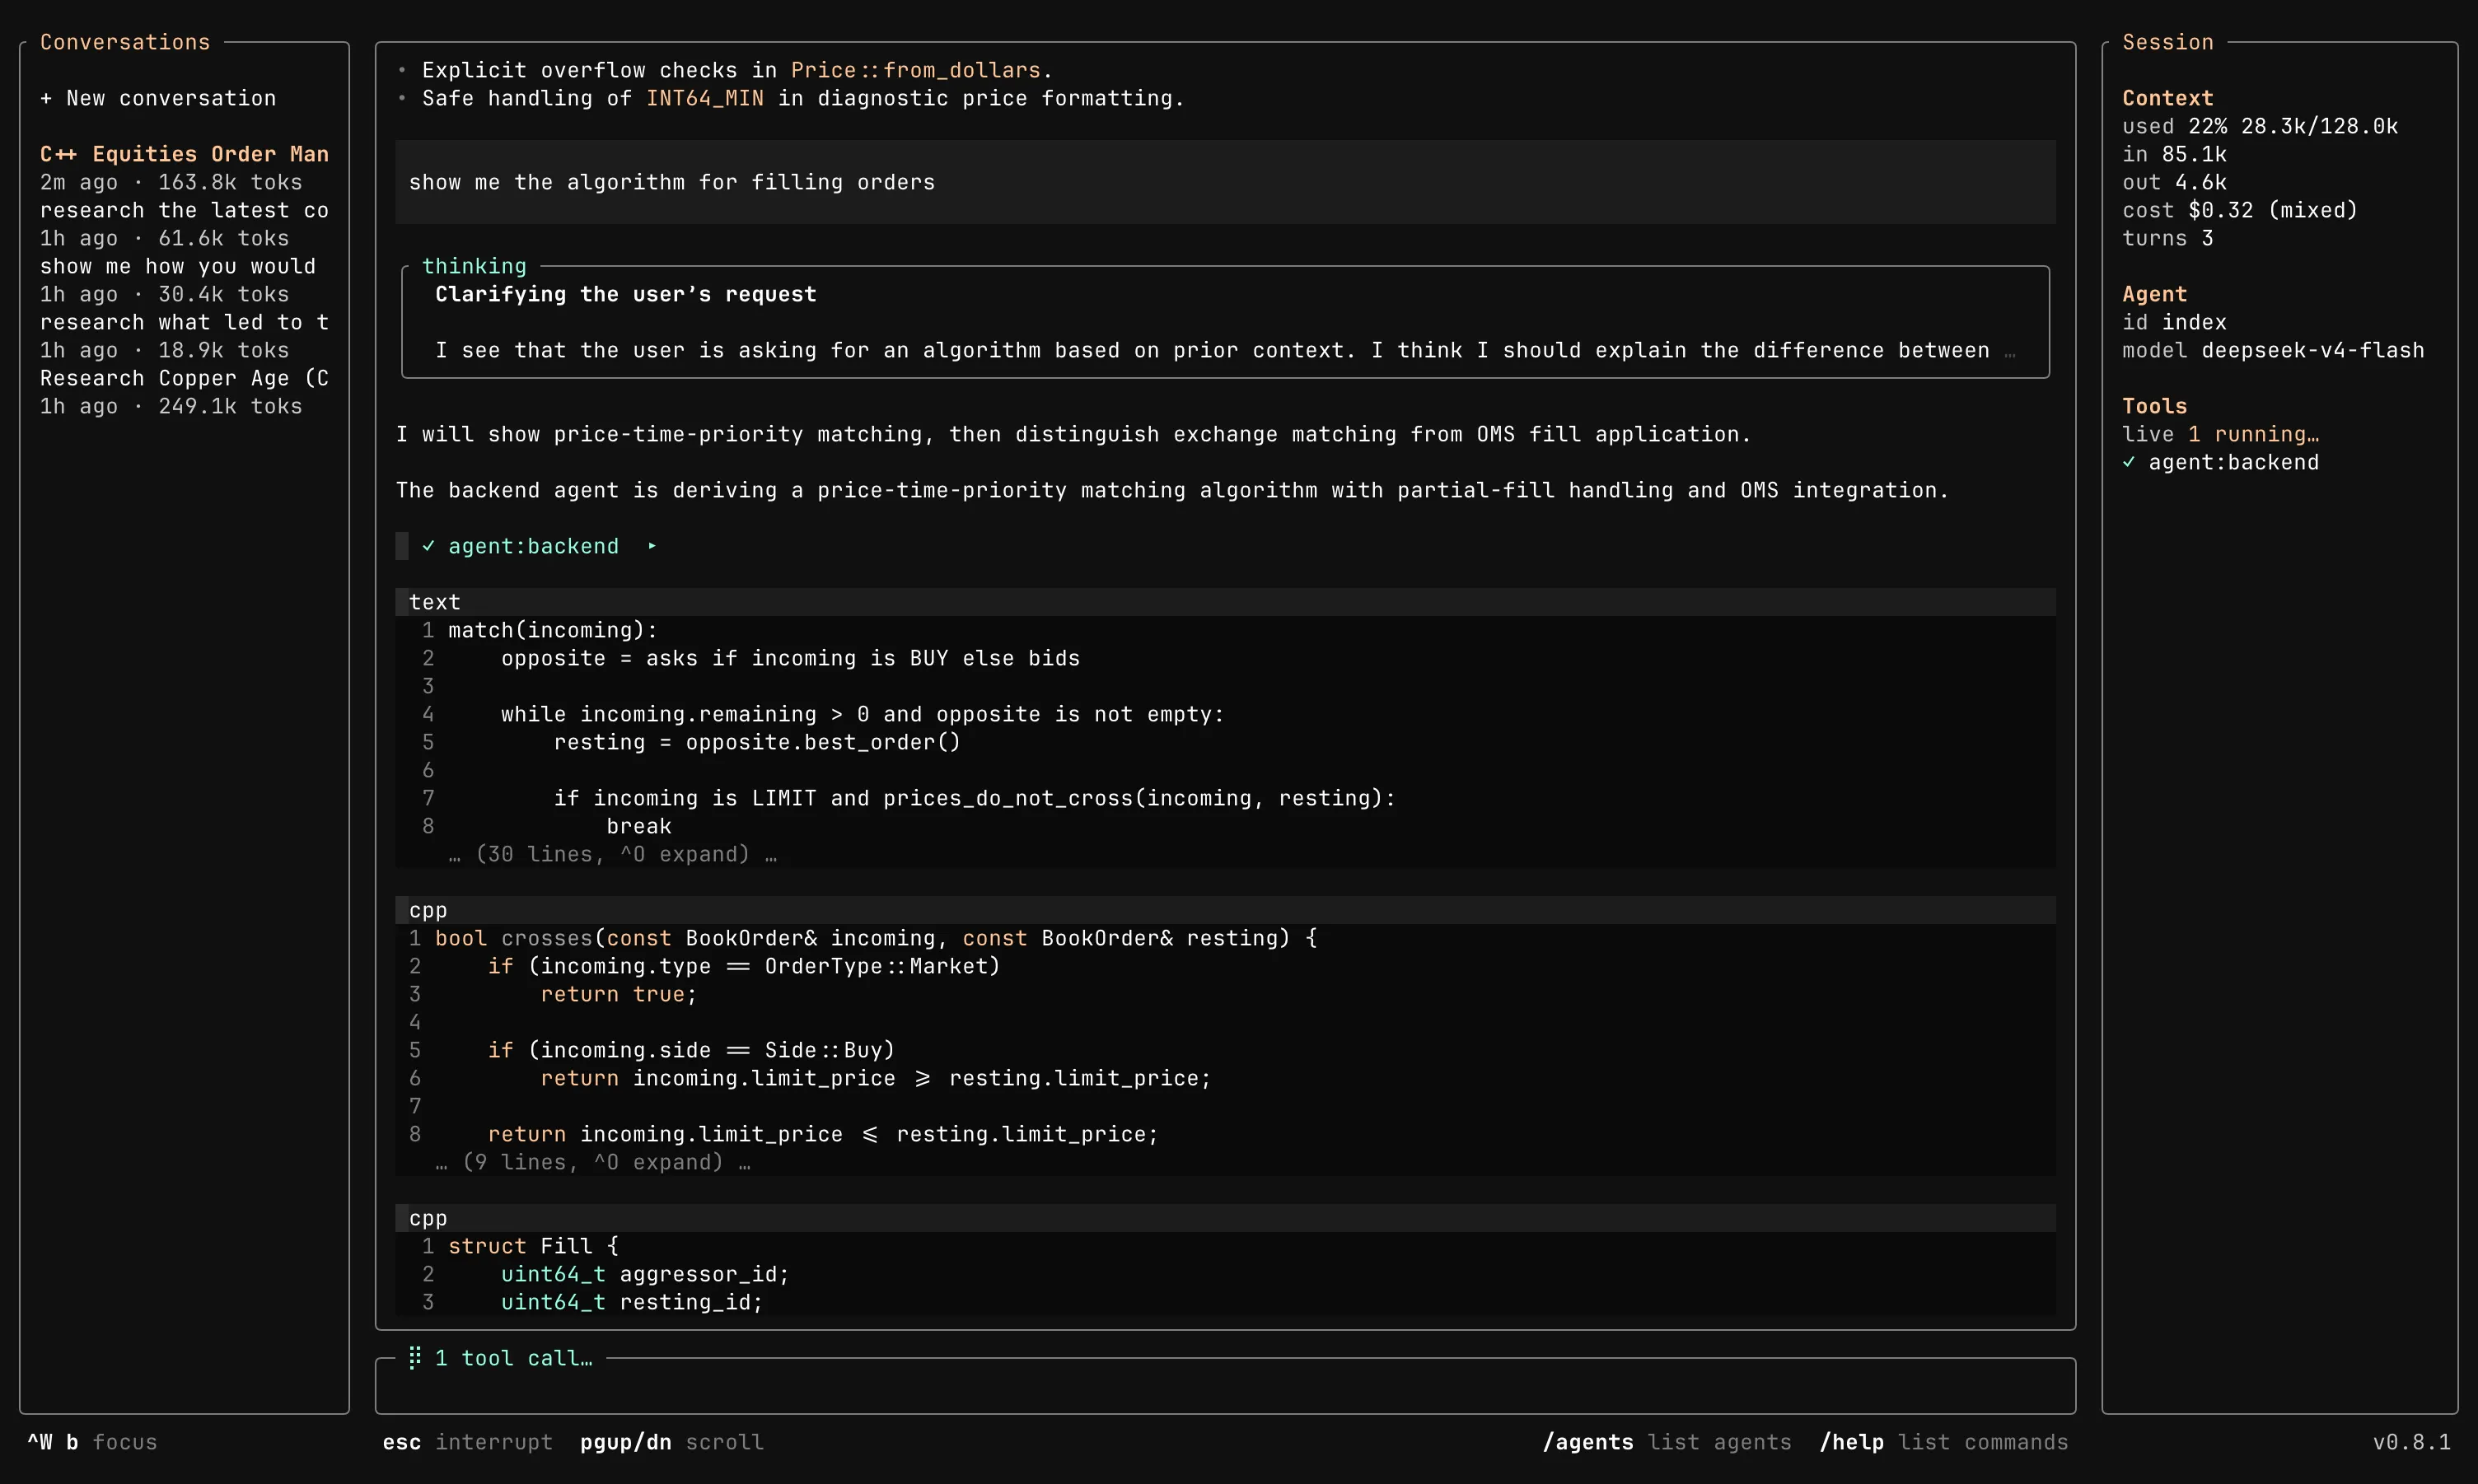
Task: Click the Conversations panel title
Action: click(x=125, y=42)
